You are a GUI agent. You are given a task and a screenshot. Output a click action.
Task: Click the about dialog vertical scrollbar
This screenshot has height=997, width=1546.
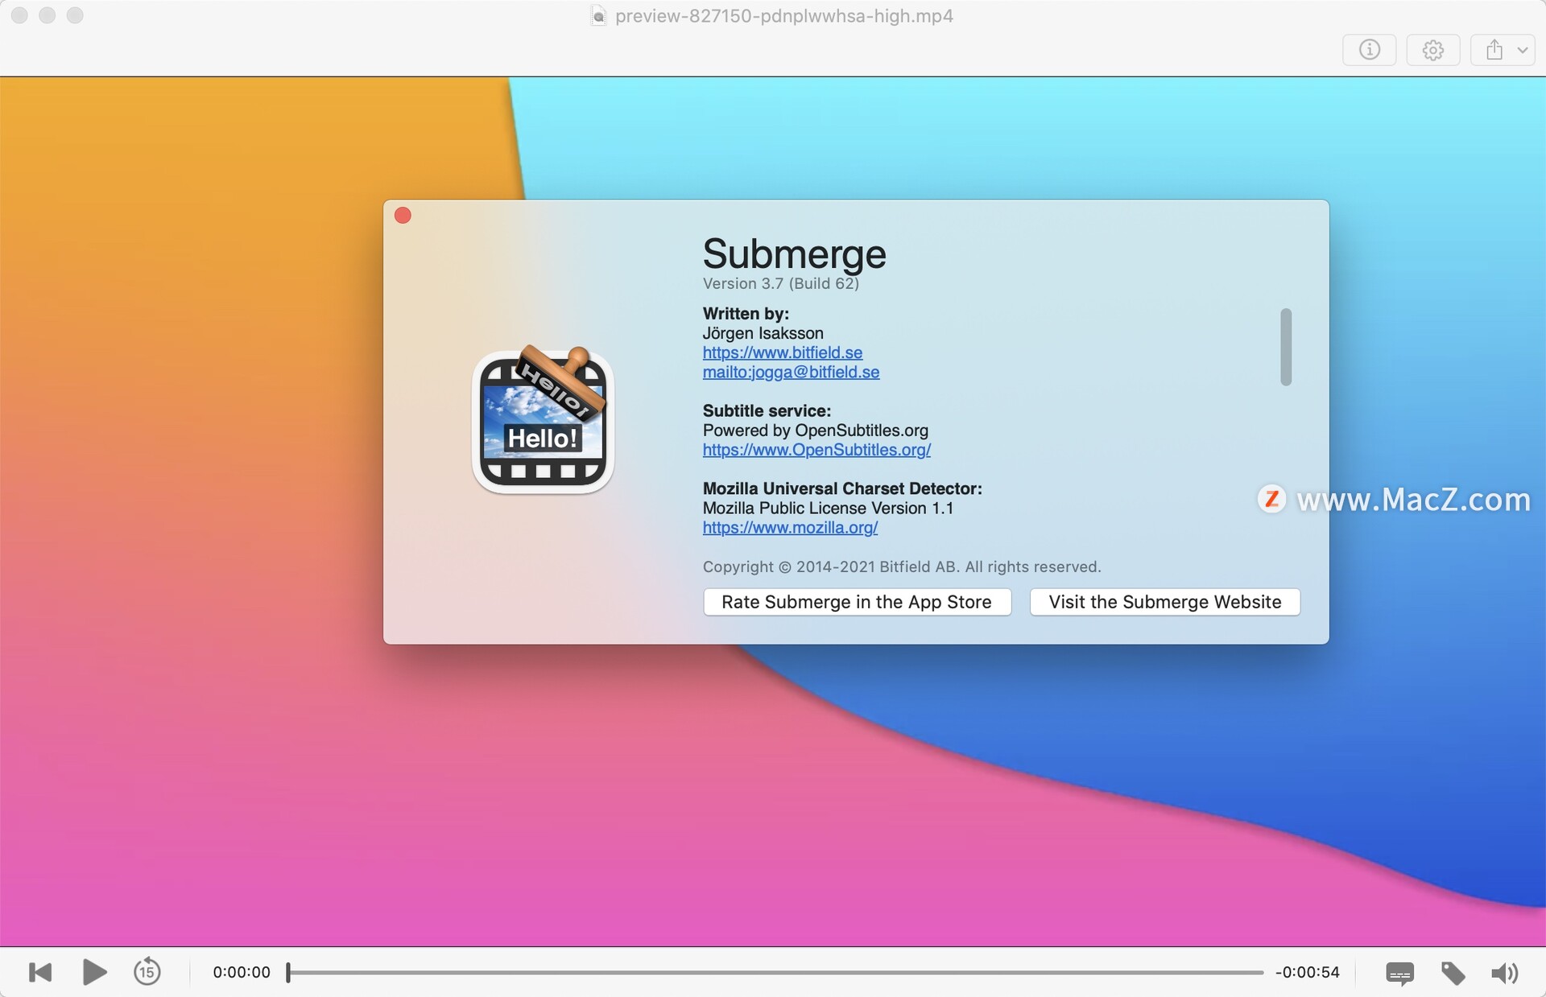pyautogui.click(x=1286, y=347)
